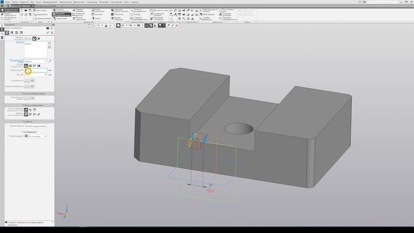Click solid modeling mode button at ribbon left
Screen dimensions: 414x233
10,10
